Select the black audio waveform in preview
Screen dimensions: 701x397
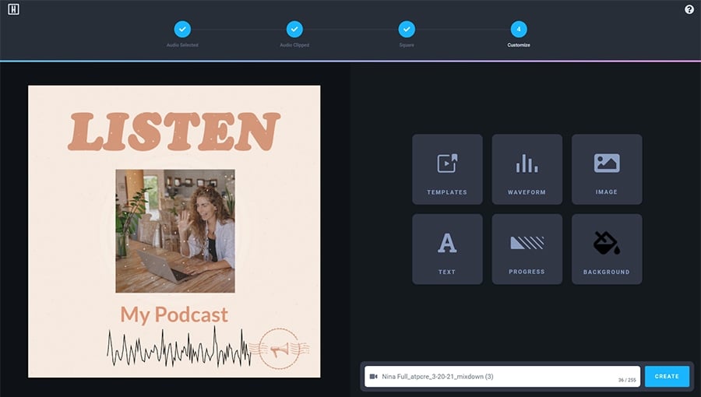tap(178, 347)
